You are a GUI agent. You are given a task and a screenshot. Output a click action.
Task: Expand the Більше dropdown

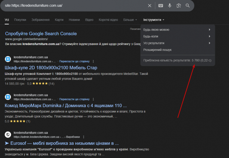130,20
